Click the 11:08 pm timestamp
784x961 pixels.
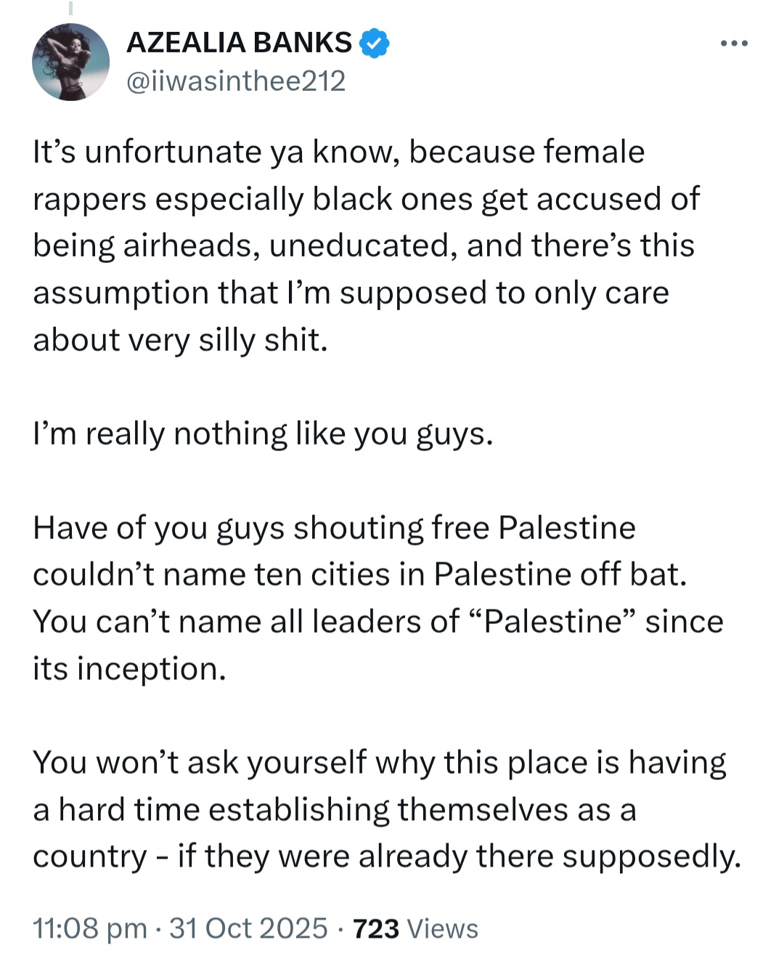coord(90,928)
